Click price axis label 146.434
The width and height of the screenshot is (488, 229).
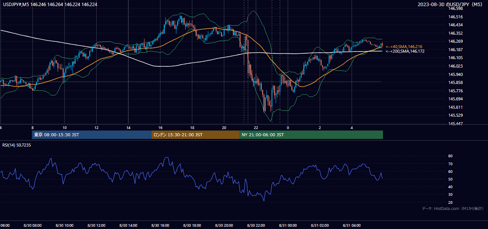(x=456, y=25)
